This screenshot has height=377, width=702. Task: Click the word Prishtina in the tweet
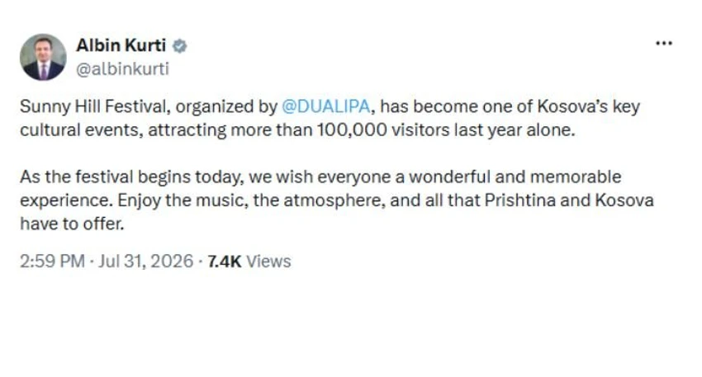(x=519, y=200)
